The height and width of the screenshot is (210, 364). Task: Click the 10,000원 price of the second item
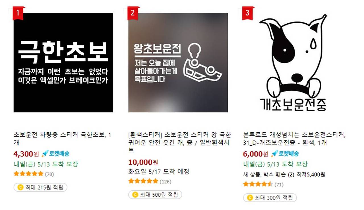[x=143, y=162]
